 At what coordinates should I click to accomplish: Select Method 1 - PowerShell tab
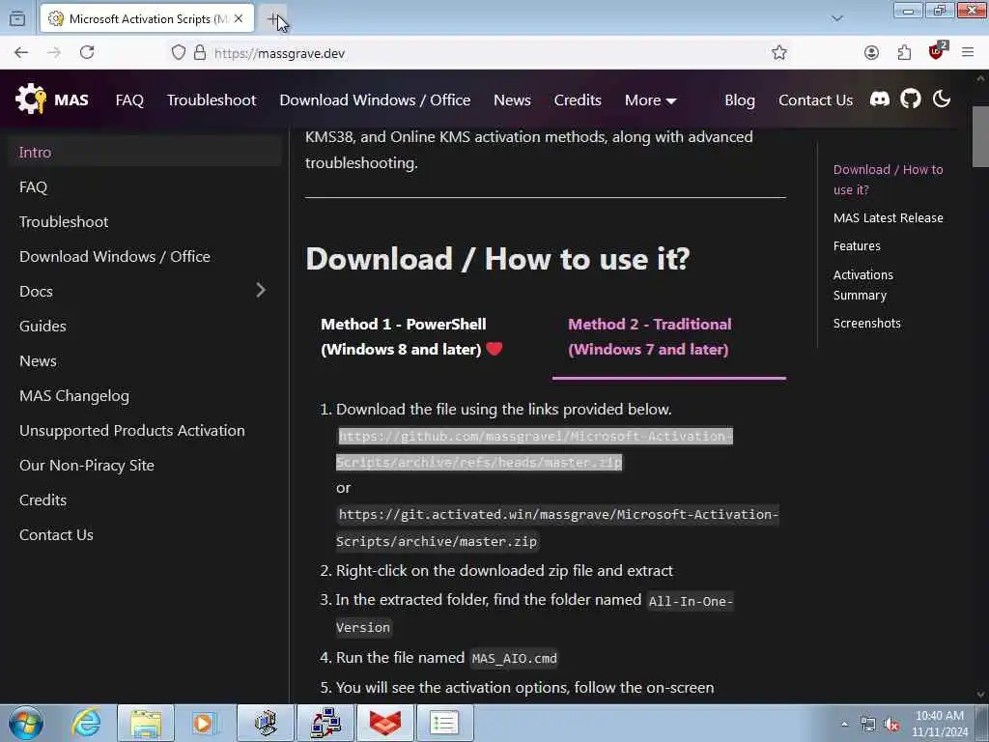(x=411, y=336)
